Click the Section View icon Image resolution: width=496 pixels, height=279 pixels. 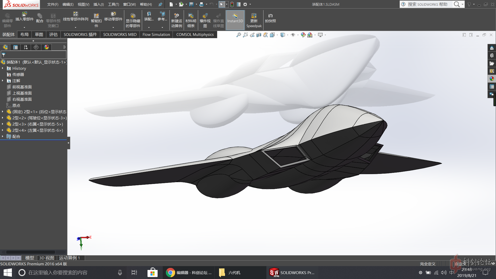coord(259,35)
